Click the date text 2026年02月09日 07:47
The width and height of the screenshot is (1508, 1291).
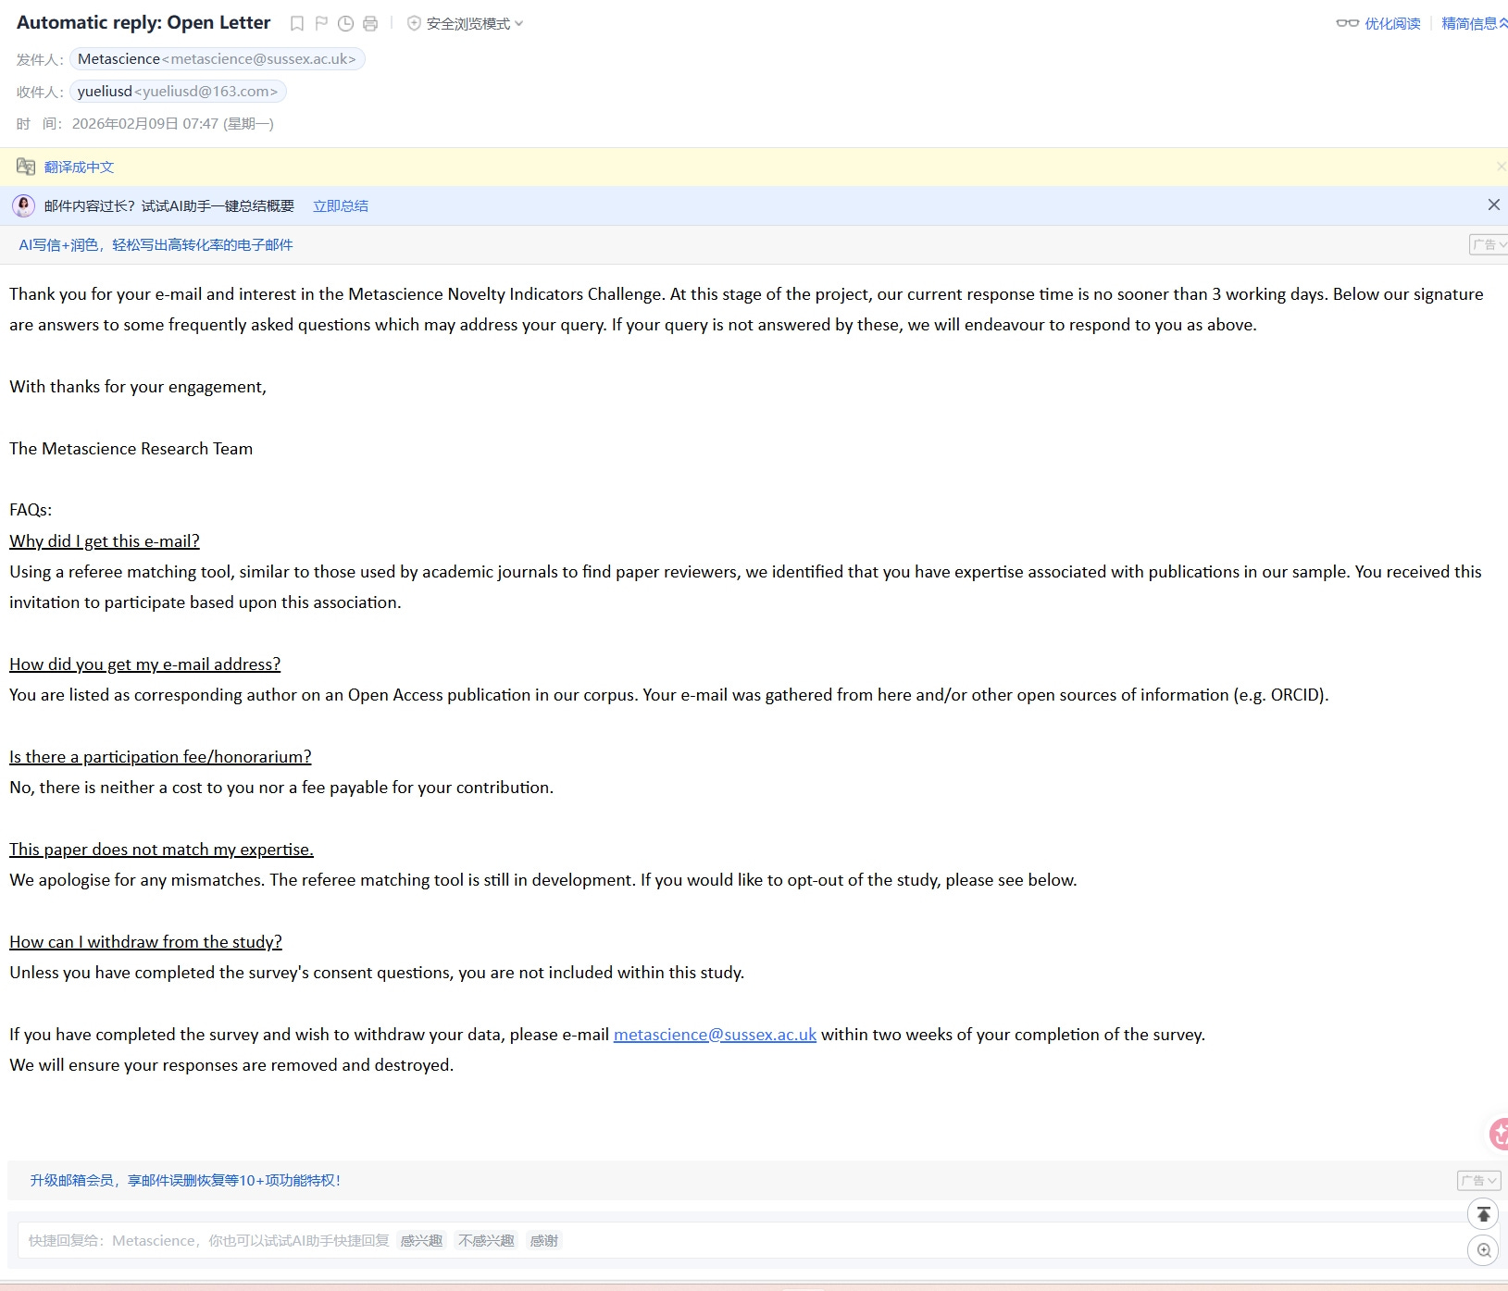(x=145, y=124)
